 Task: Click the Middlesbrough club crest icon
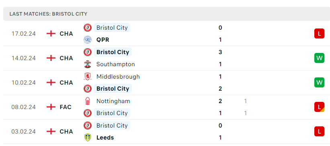(88, 77)
